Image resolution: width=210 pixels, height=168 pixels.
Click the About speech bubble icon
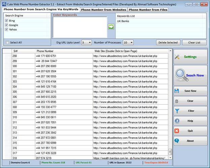click(177, 141)
